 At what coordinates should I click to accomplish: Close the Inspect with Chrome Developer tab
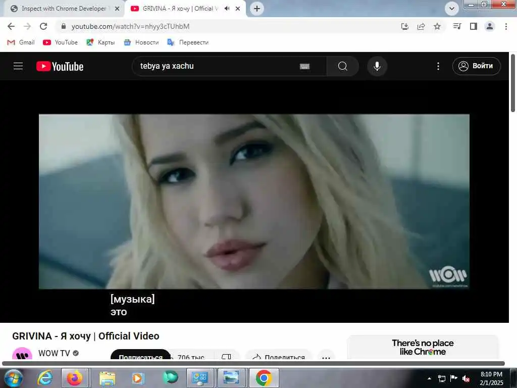[117, 9]
